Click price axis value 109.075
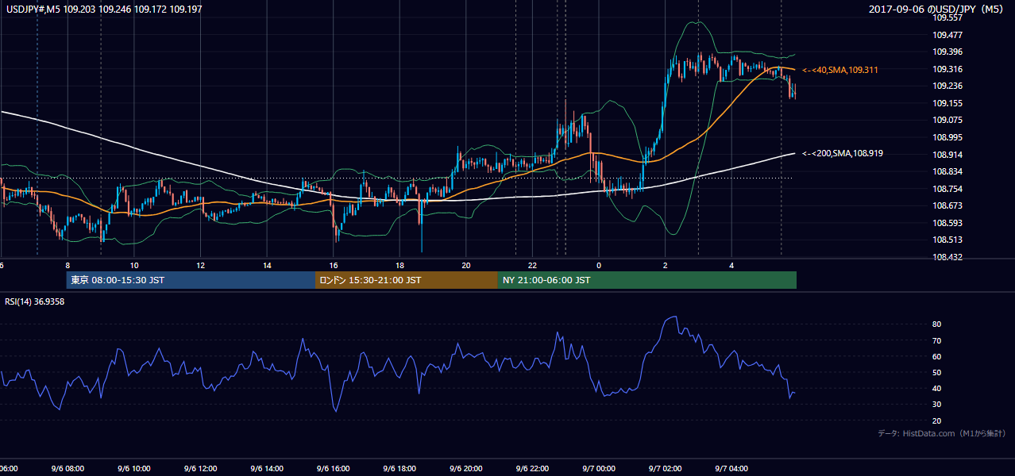Viewport: 1015px width, 476px height. [947, 120]
